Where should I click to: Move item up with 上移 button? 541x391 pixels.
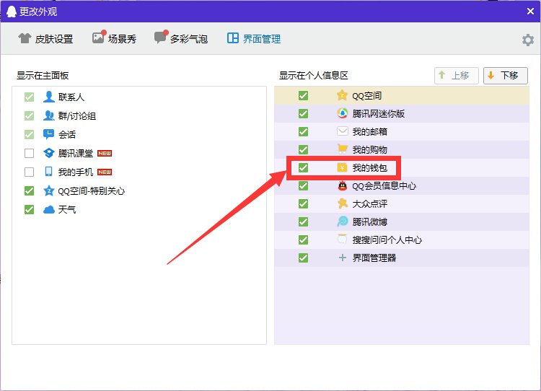(x=456, y=75)
